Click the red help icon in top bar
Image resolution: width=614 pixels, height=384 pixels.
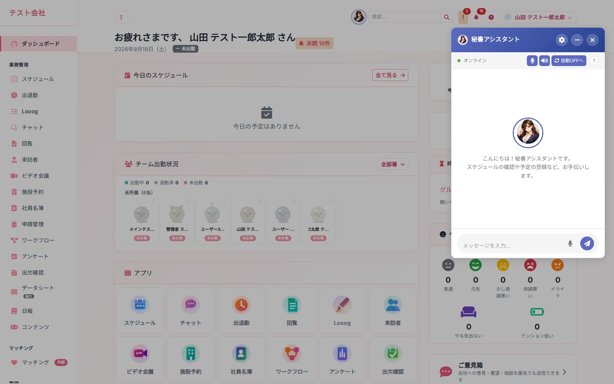pos(491,17)
